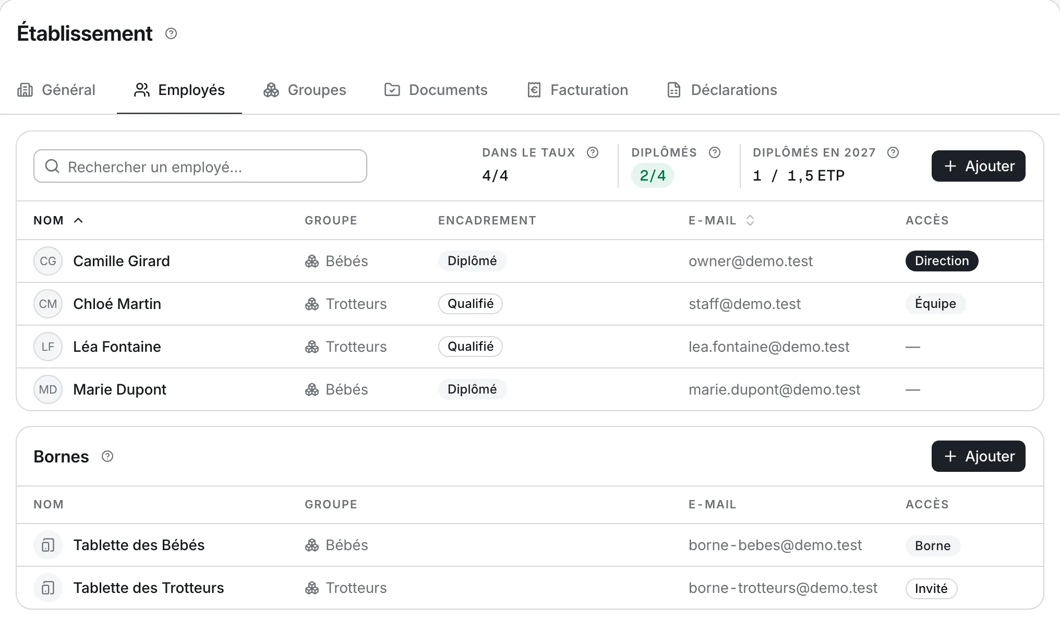Click tablet icon for Tablette des Bébés
Viewport: 1060px width, 642px height.
click(48, 545)
